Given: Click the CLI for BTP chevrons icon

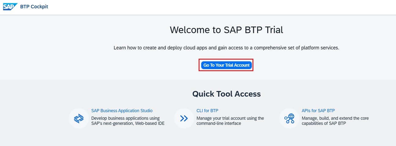Looking at the screenshot, I should tap(184, 118).
